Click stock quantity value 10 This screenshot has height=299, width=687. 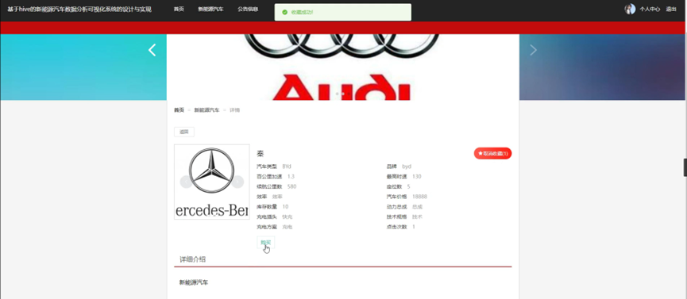click(x=285, y=207)
